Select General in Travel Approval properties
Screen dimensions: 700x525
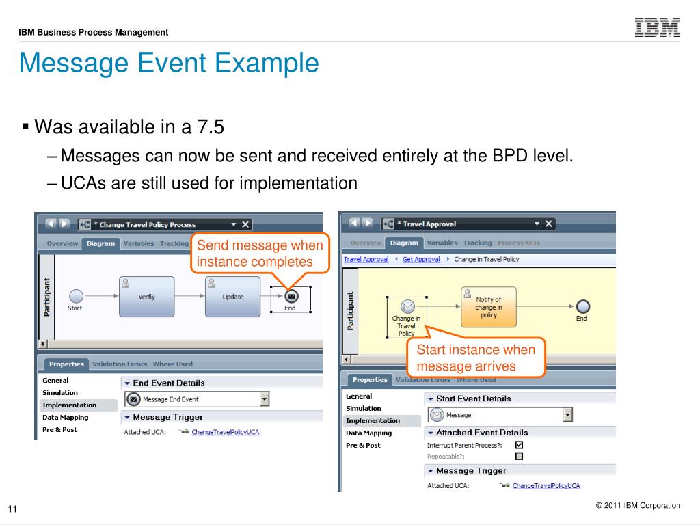[359, 396]
